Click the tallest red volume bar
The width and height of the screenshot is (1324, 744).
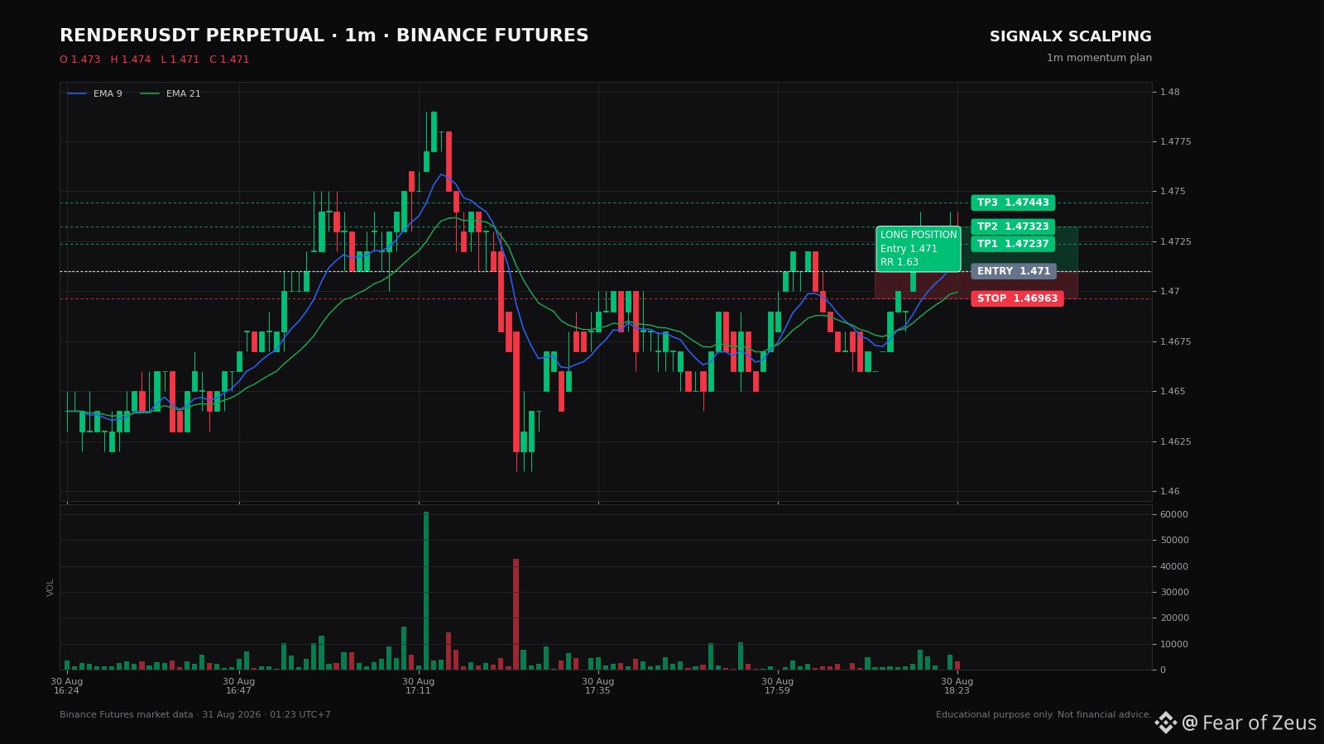(516, 614)
